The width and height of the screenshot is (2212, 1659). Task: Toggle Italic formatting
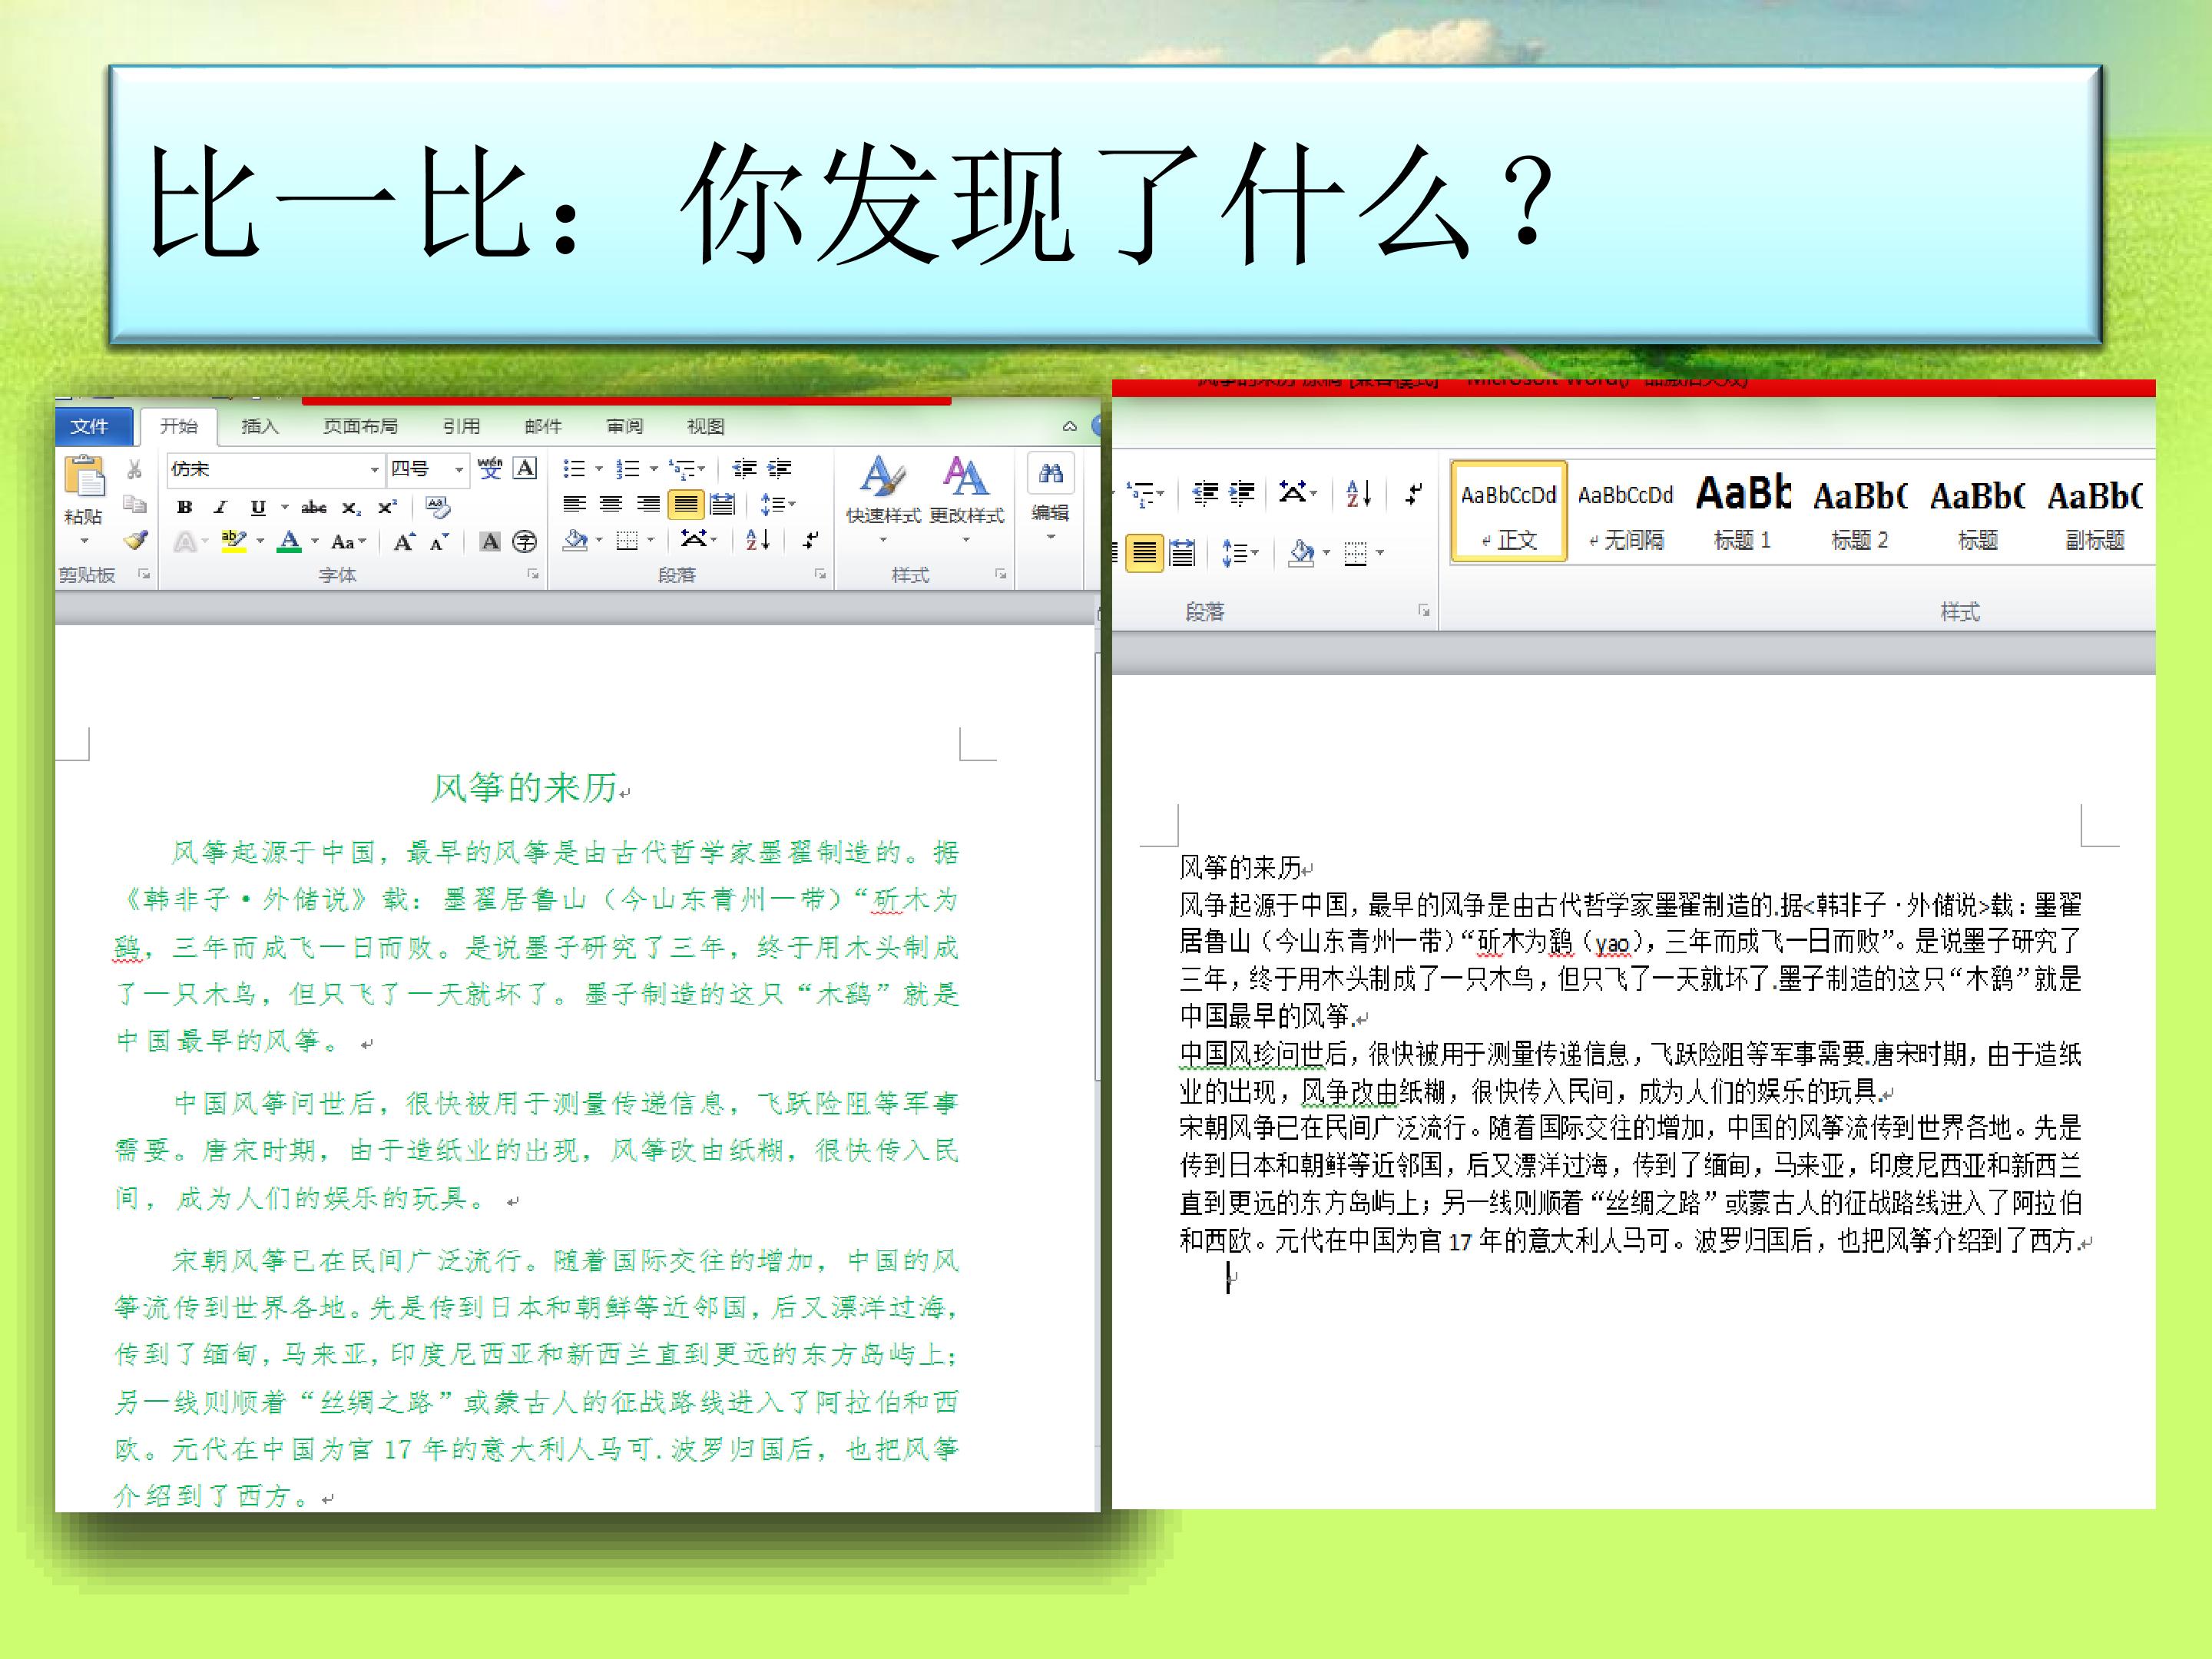[x=221, y=507]
